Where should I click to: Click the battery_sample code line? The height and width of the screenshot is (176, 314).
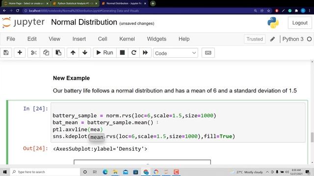click(x=134, y=115)
